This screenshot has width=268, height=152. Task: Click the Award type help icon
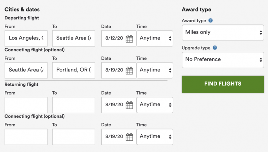coord(211,20)
